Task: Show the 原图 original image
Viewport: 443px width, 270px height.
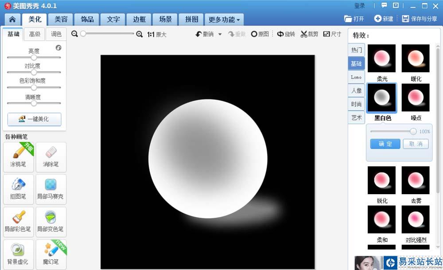Action: 260,34
